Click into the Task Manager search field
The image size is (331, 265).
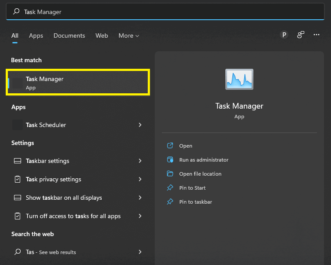point(167,12)
